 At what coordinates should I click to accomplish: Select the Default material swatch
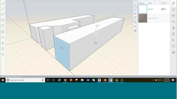[143, 9]
